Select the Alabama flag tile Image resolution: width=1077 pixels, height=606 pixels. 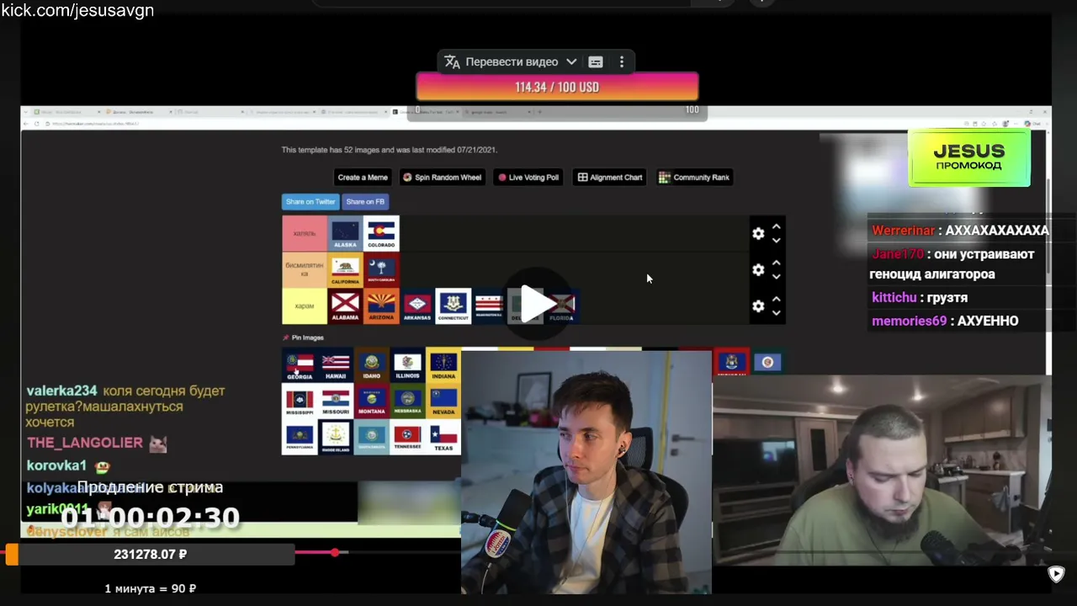tap(345, 306)
